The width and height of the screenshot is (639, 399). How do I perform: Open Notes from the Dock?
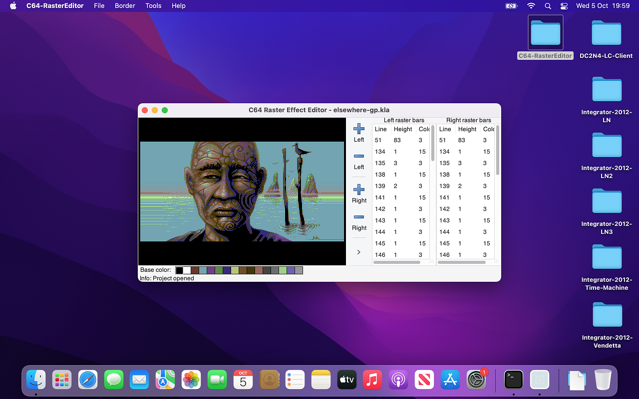[321, 380]
